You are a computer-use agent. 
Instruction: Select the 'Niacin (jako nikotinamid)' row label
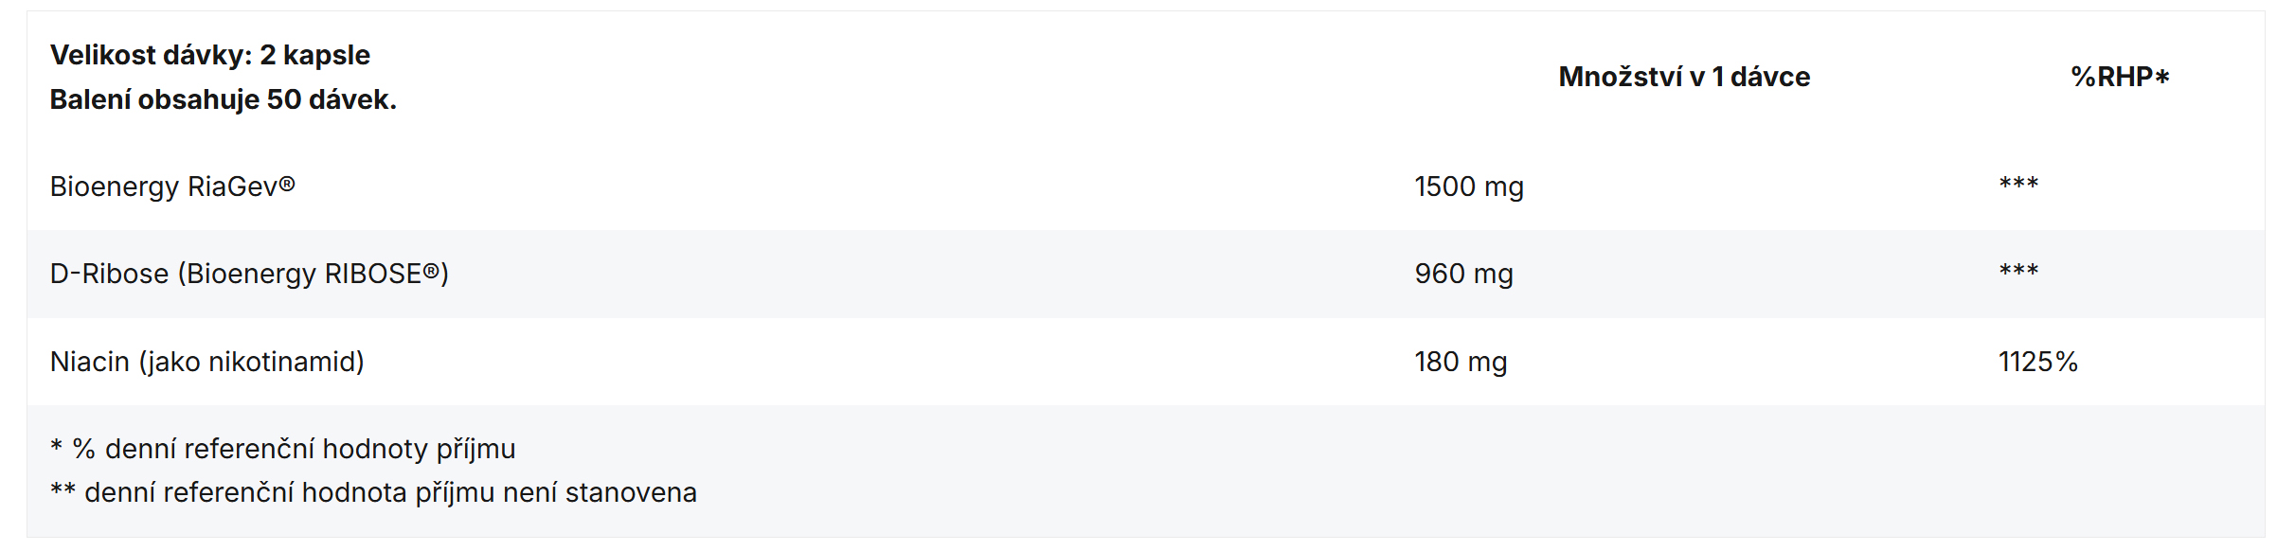(206, 362)
